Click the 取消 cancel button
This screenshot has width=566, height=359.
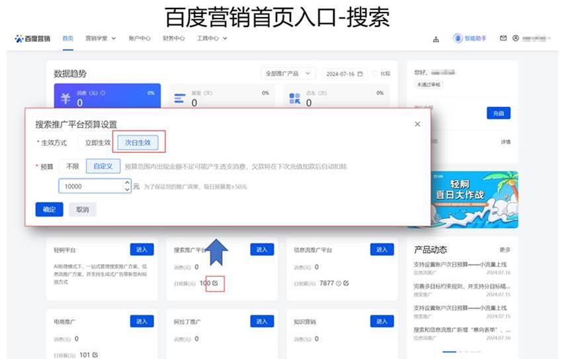(x=82, y=209)
